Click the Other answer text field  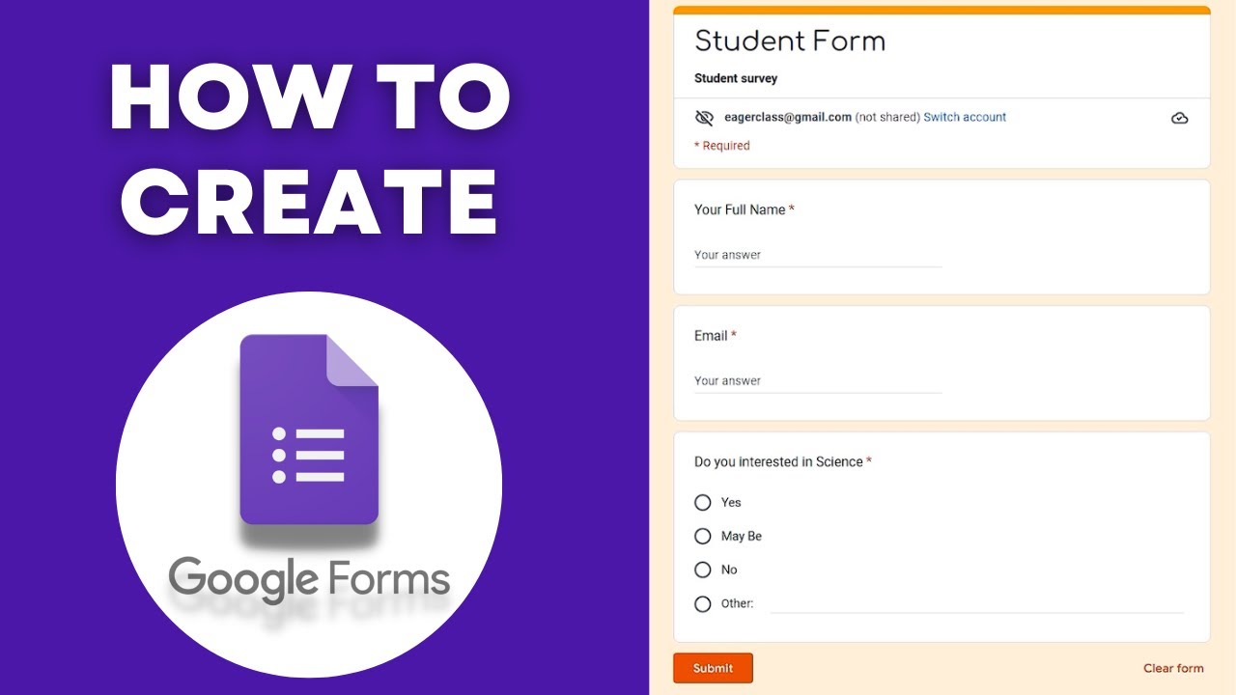[976, 602]
